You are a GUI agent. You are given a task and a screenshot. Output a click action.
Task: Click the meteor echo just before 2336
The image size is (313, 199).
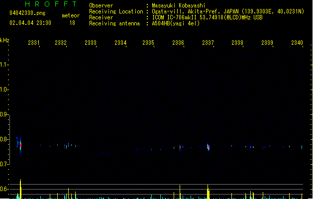180,148
